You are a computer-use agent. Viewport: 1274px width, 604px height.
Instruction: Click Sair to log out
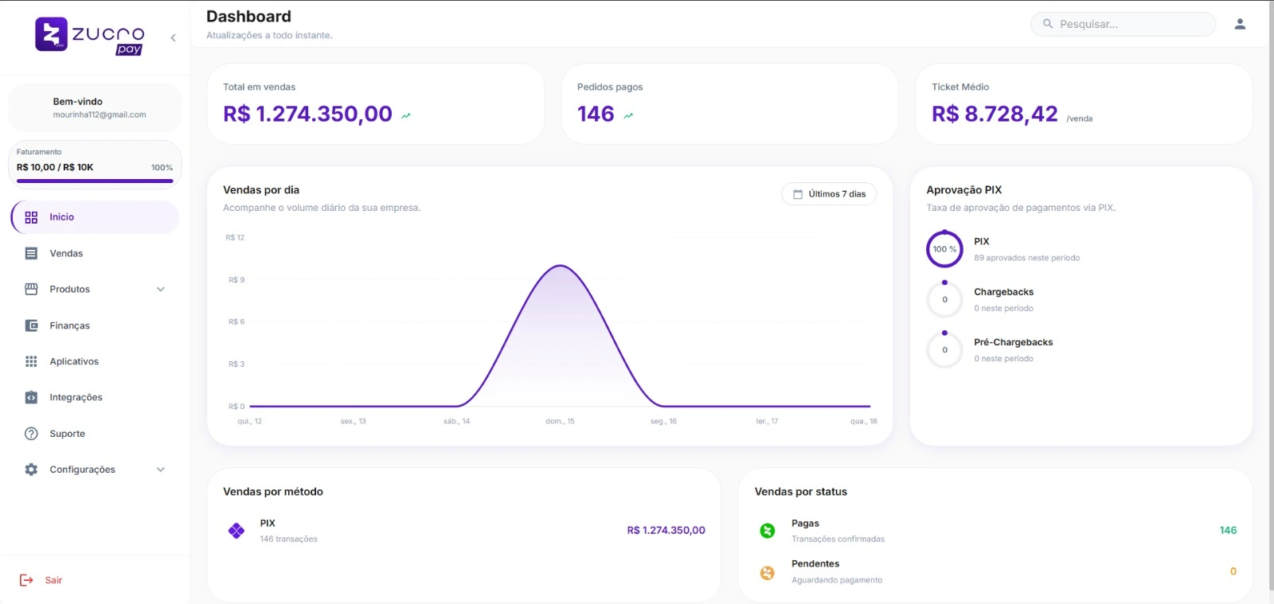tap(53, 580)
